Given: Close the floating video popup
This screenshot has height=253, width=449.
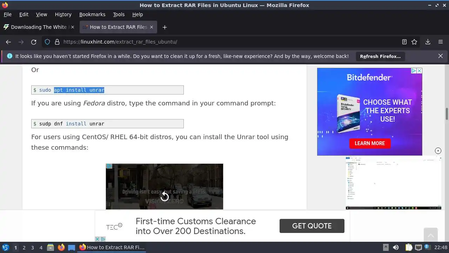Looking at the screenshot, I should [x=438, y=151].
